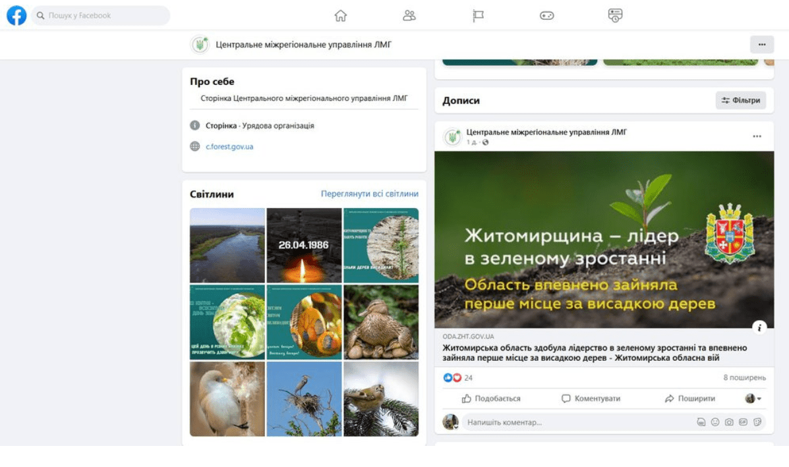Open the 26.04.1986 candle photo thumbnail
Screen dimensions: 789x467
[x=304, y=245]
